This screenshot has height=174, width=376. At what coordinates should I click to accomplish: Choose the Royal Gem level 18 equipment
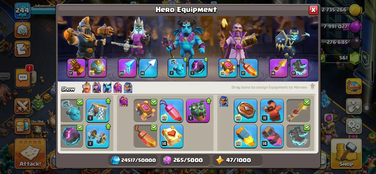coord(172,111)
